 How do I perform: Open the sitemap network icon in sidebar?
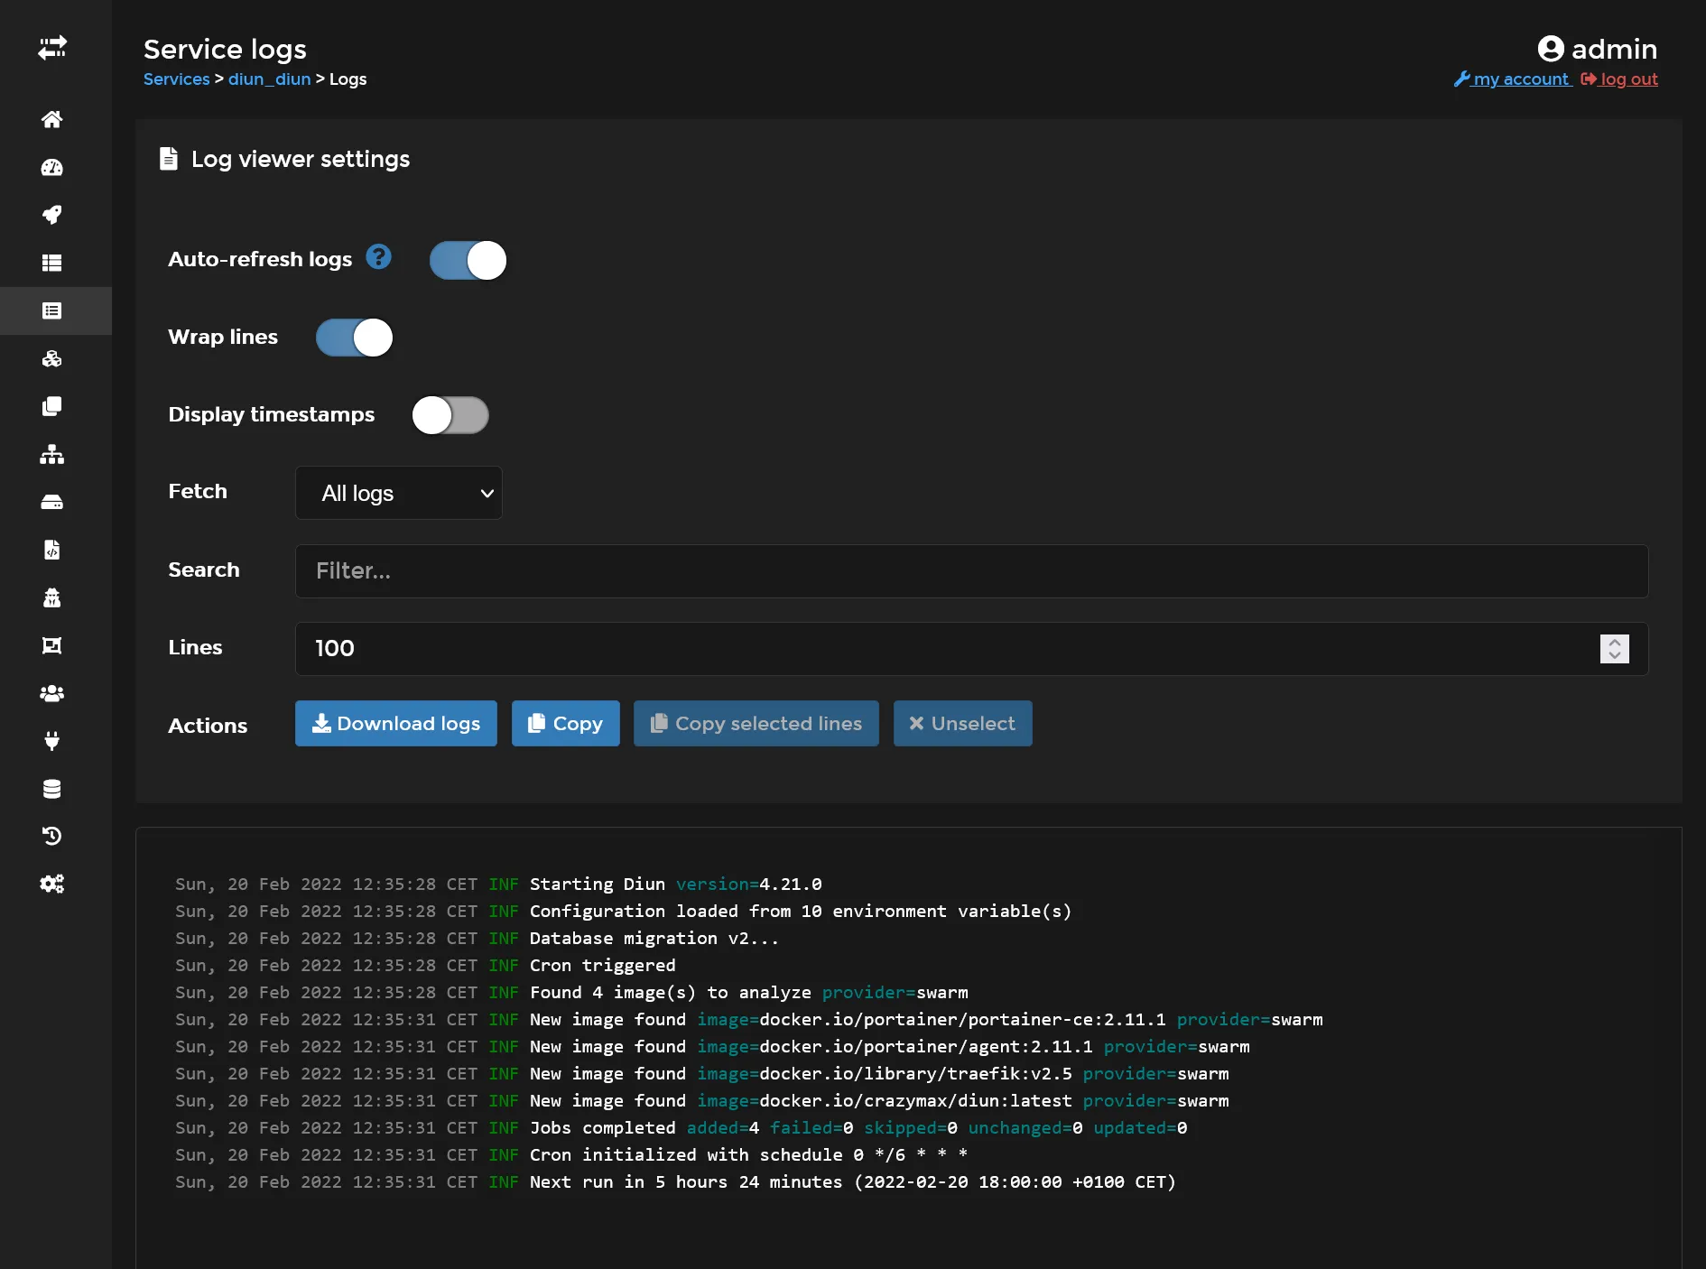click(x=52, y=454)
